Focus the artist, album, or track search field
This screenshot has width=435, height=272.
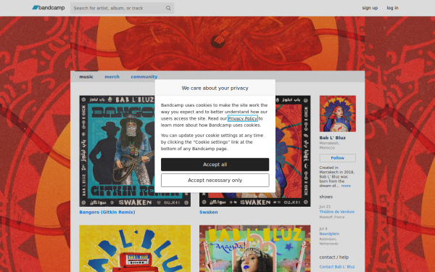pos(122,8)
